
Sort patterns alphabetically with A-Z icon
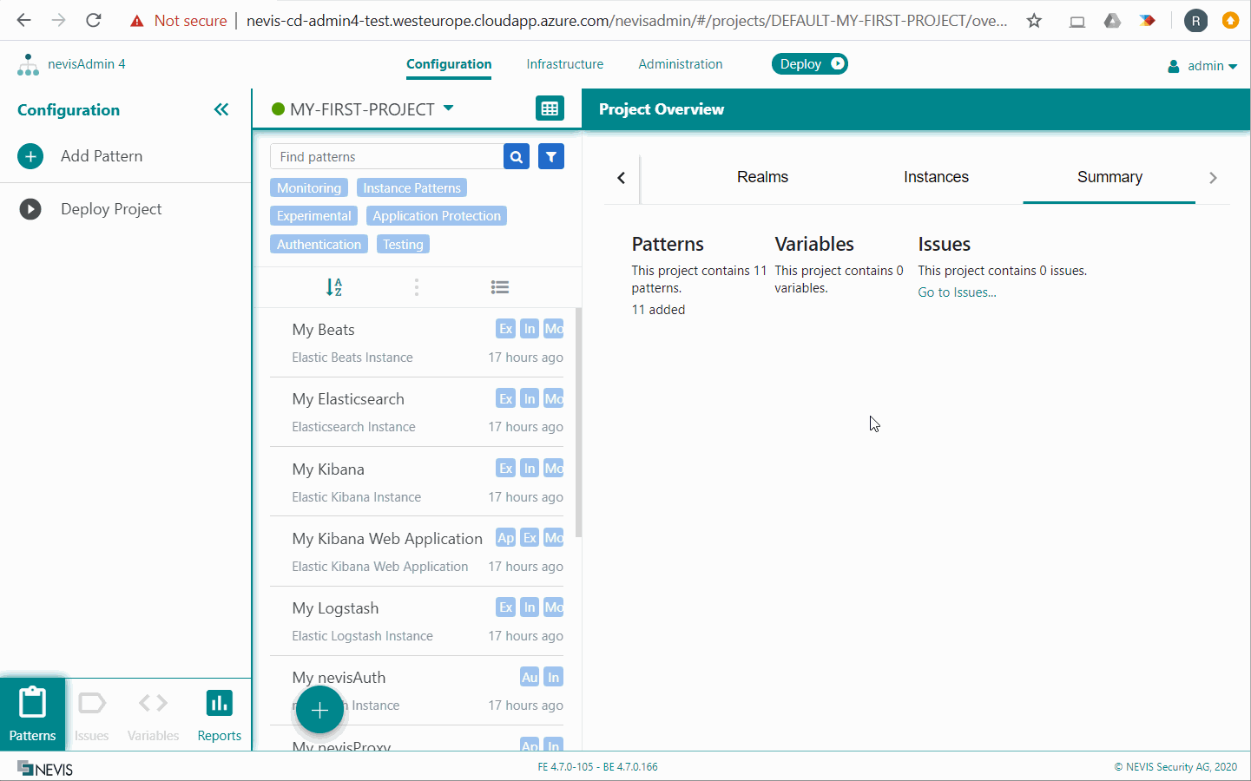(x=334, y=287)
